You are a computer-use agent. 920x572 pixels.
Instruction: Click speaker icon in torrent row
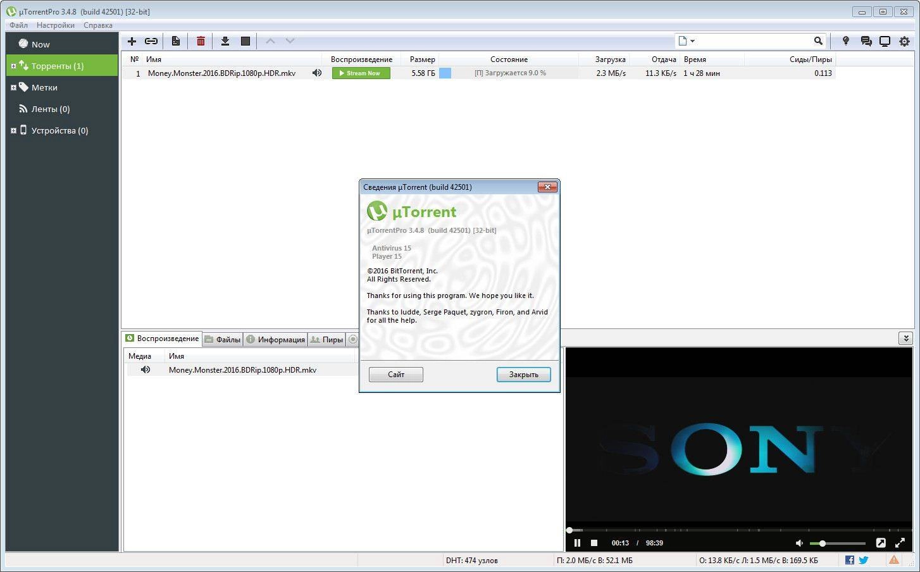(x=317, y=73)
